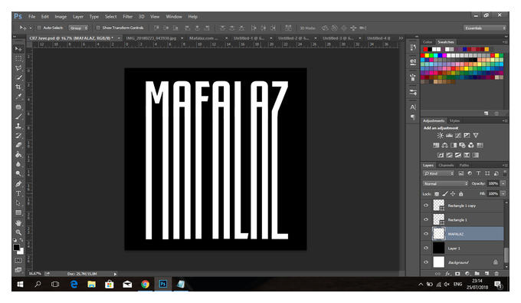
Task: Select the Spot Healing Brush tool
Action: (x=18, y=107)
